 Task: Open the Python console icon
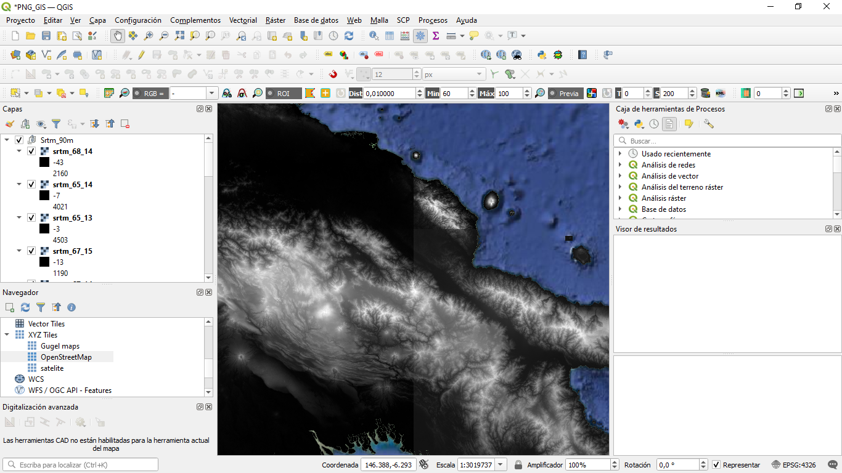(x=542, y=55)
